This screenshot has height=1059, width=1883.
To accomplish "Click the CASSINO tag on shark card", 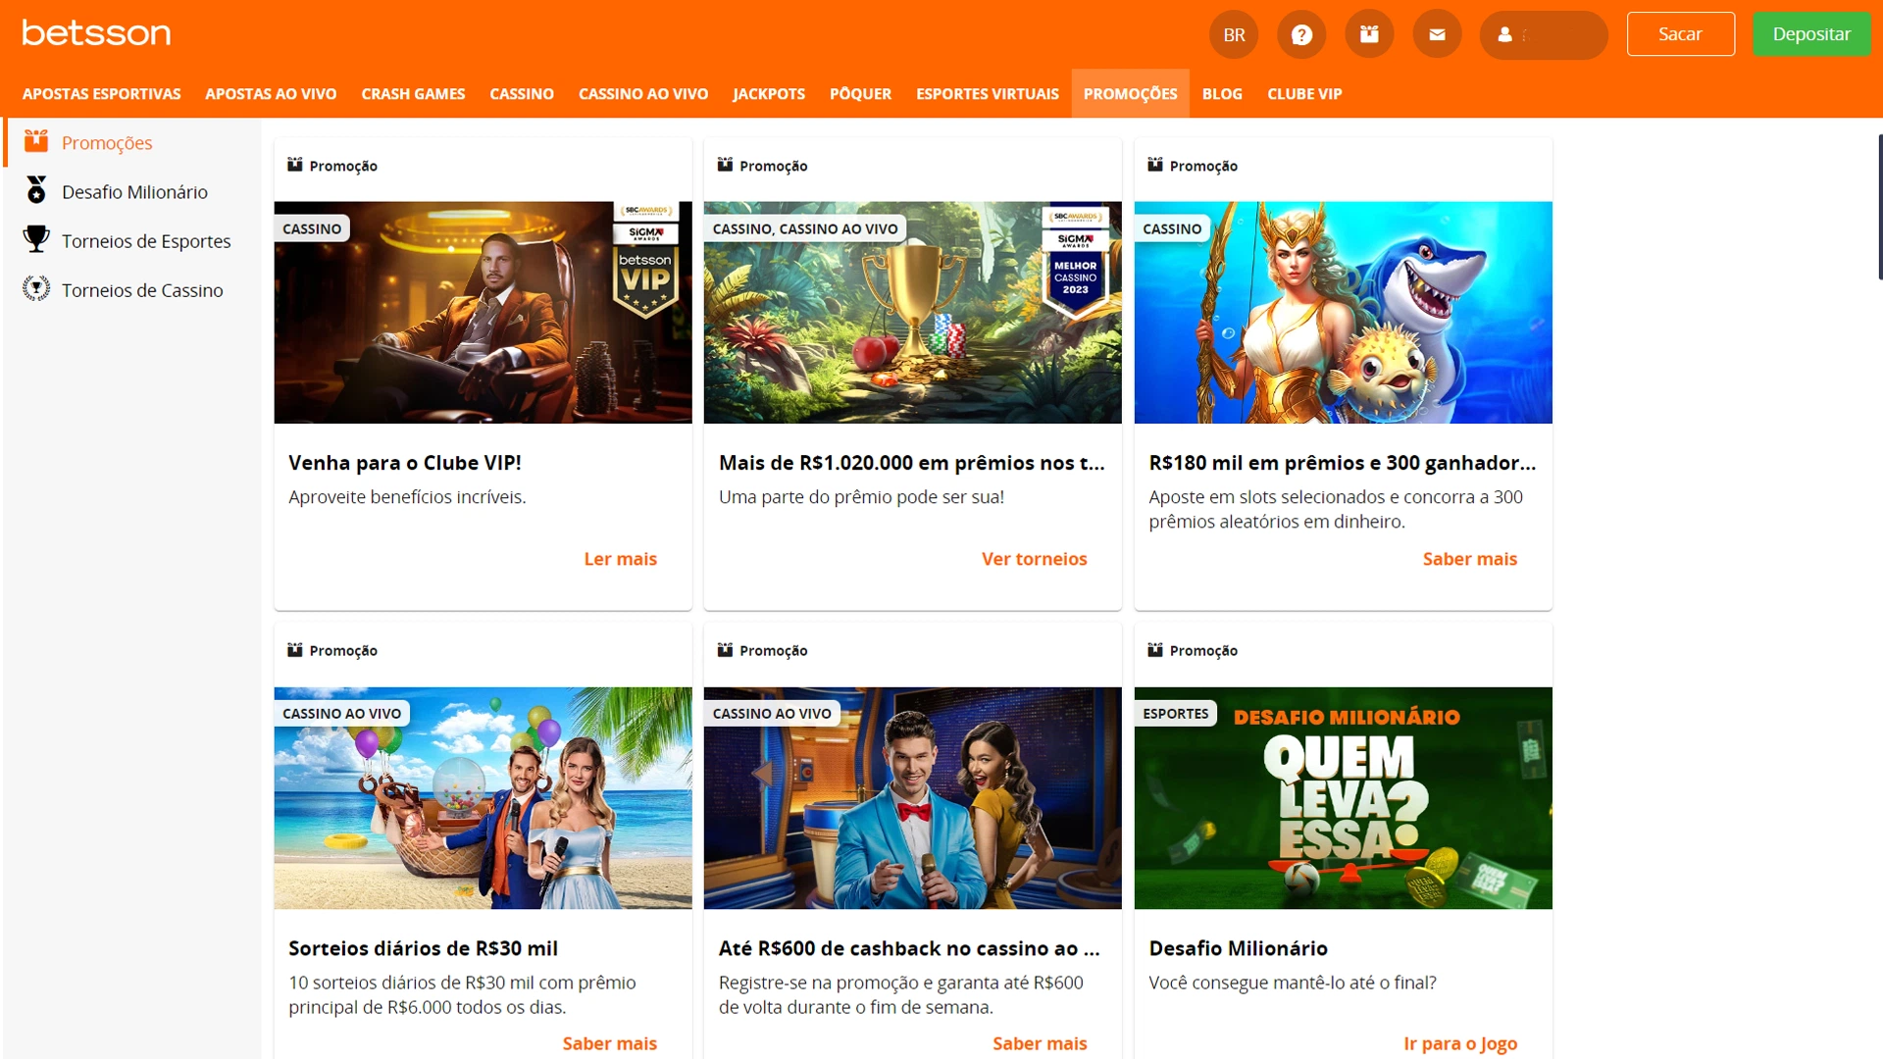I will click(1172, 228).
